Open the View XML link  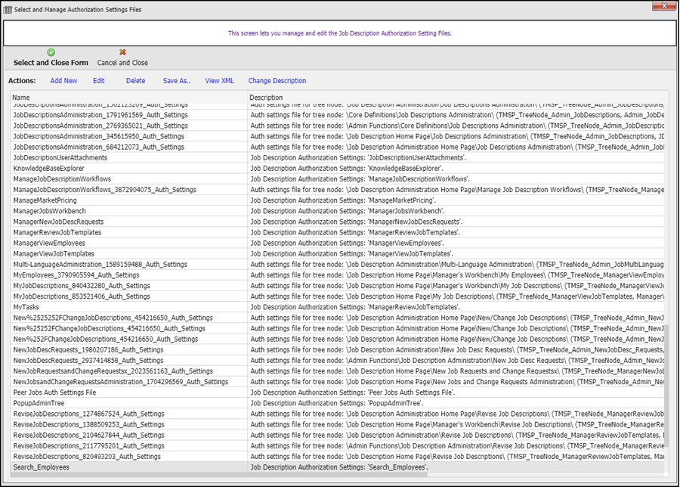coord(219,81)
